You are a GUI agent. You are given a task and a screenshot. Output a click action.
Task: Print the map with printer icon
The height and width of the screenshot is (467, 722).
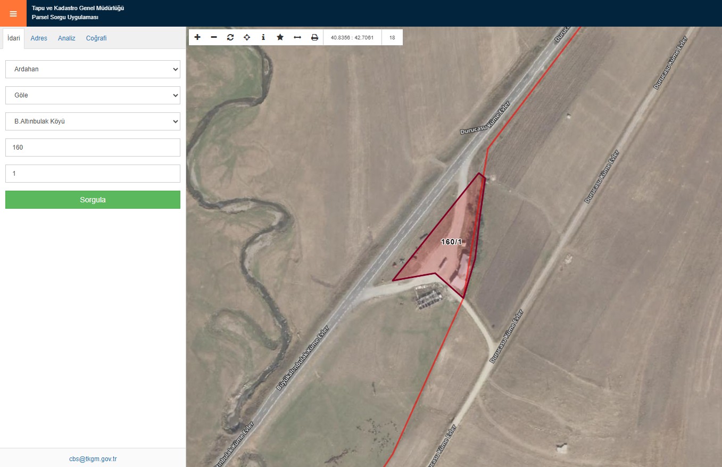point(314,37)
